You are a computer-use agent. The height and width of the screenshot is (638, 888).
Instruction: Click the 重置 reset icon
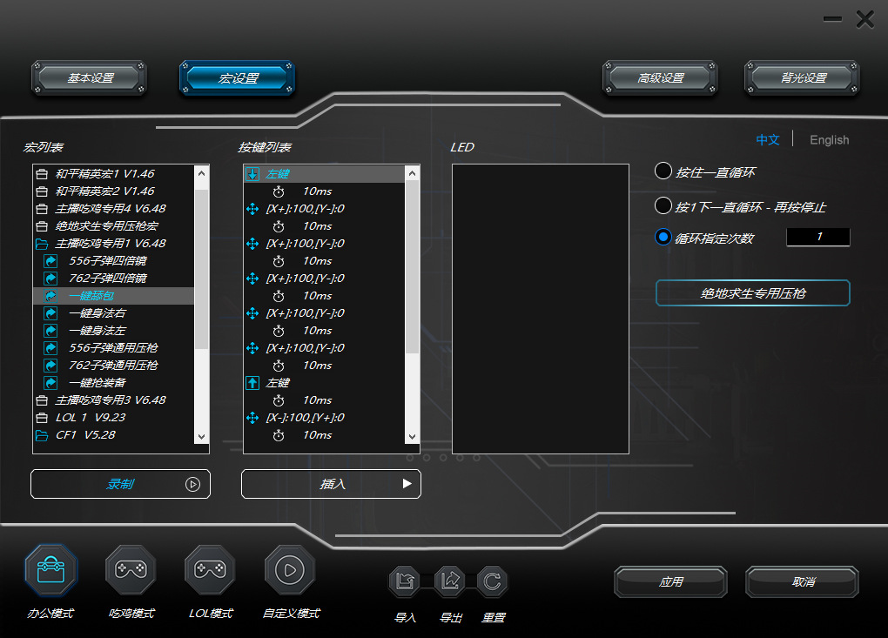click(x=492, y=581)
